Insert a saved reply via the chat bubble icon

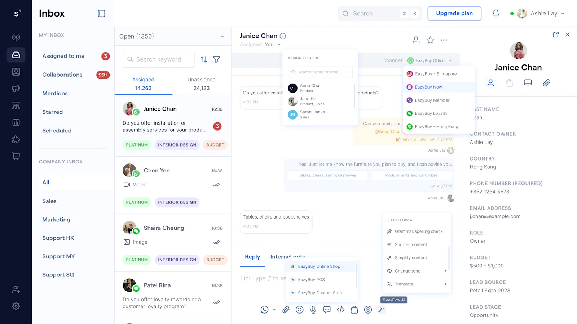tap(327, 310)
